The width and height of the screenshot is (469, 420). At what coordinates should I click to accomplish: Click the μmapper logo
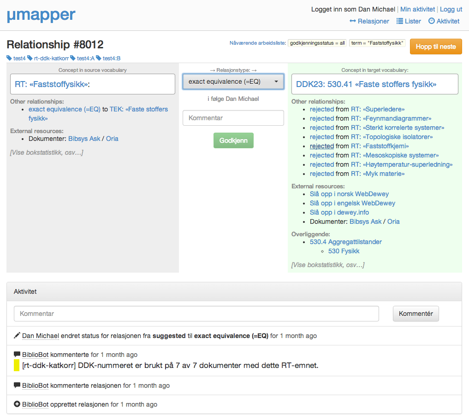coord(41,15)
